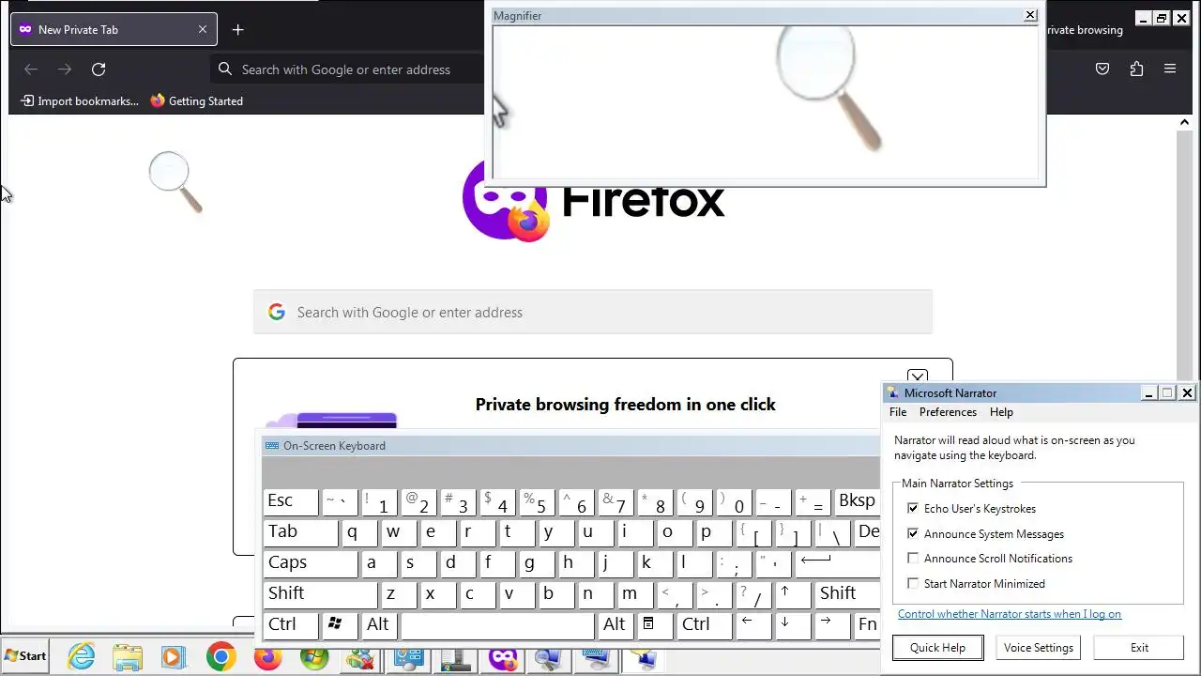
Task: Open Control whether Narrator starts link
Action: 1010,614
